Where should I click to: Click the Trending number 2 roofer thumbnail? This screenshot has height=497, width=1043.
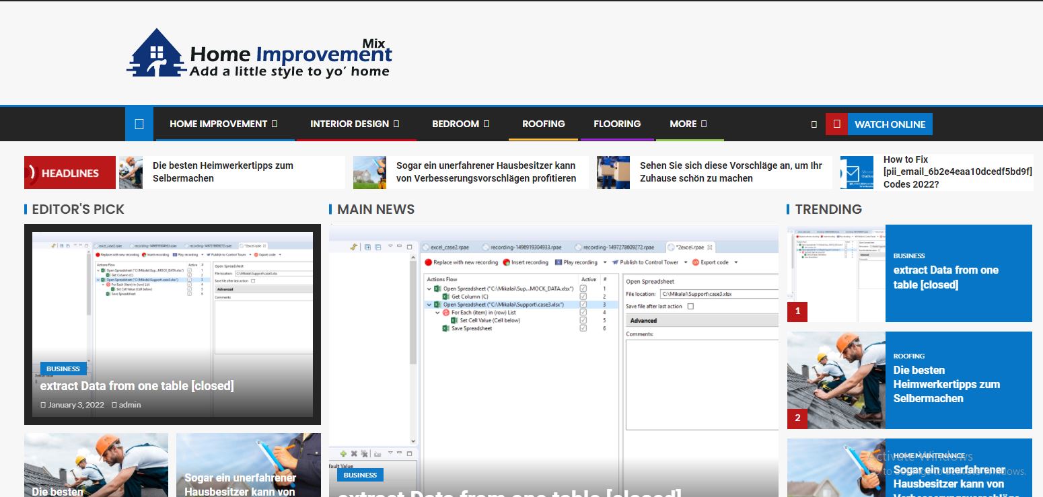pyautogui.click(x=836, y=380)
